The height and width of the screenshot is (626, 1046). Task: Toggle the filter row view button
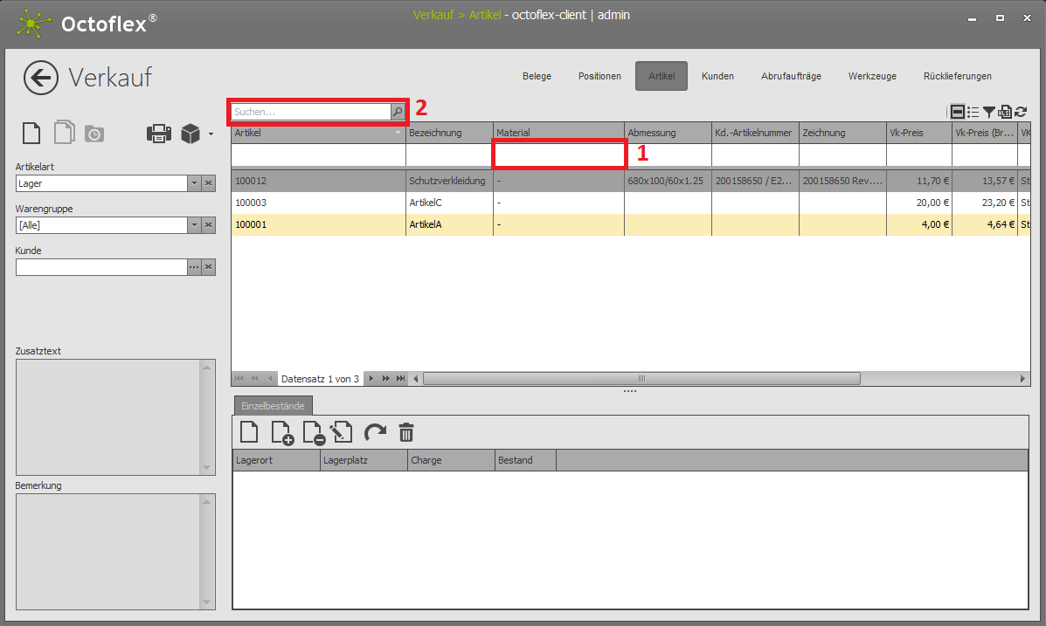coord(958,112)
